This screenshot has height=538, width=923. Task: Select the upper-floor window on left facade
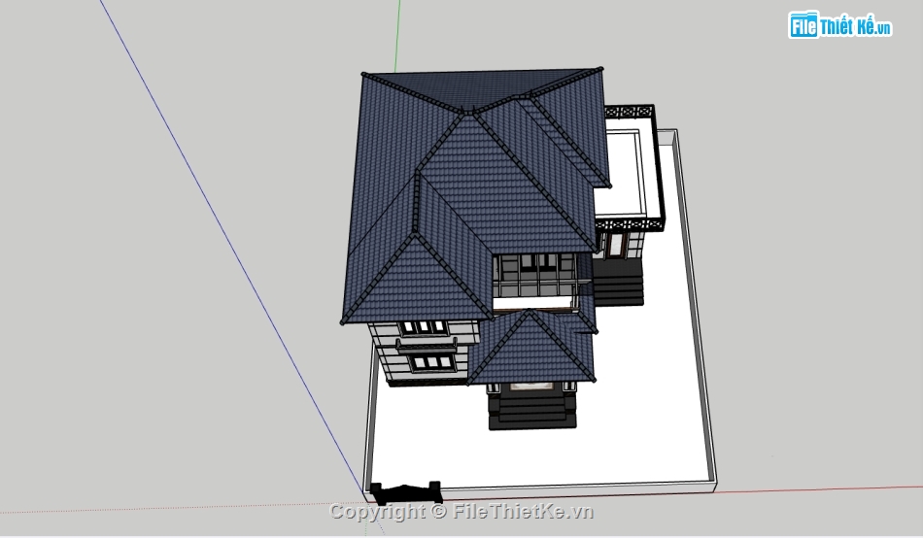[x=424, y=328]
